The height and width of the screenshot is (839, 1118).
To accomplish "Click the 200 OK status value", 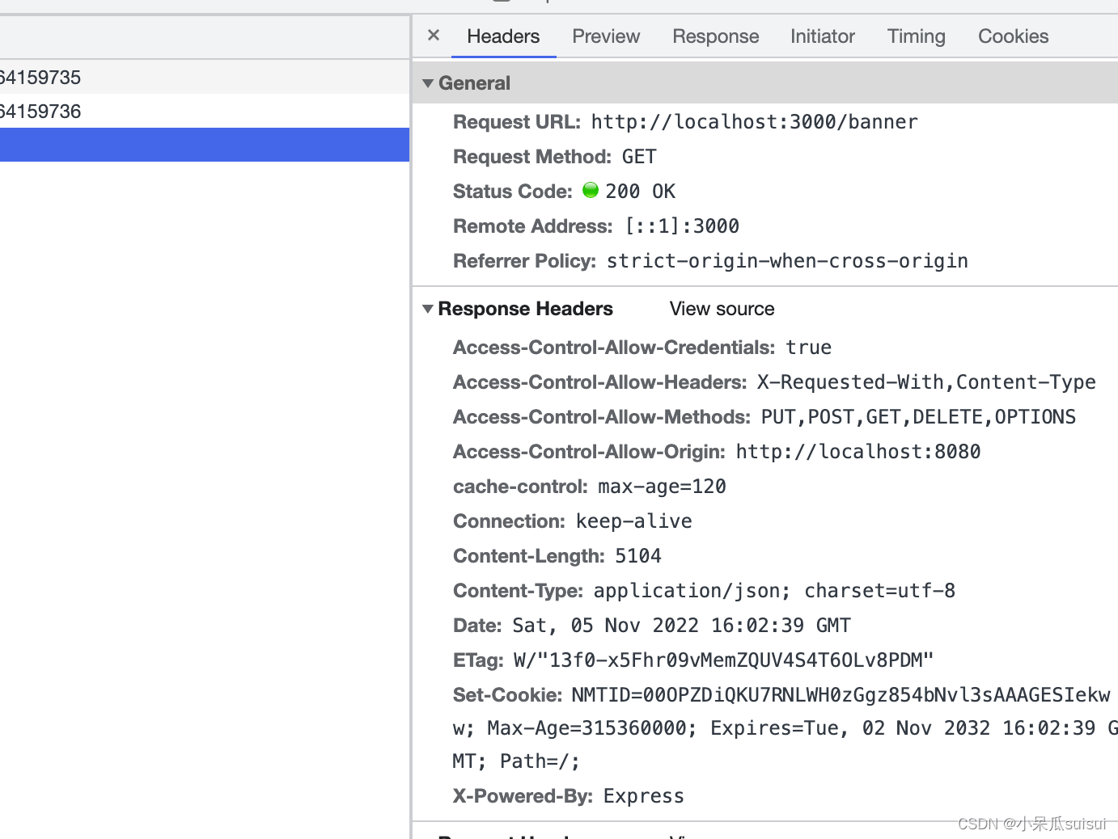I will pyautogui.click(x=640, y=192).
